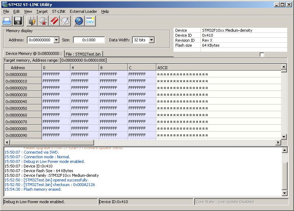Click the Full chip erase eraser icon
Viewport: 294px width, 211px height.
pyautogui.click(x=54, y=21)
